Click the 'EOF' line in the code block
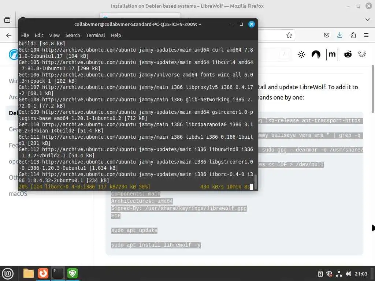The width and height of the screenshot is (375, 281). point(116,216)
